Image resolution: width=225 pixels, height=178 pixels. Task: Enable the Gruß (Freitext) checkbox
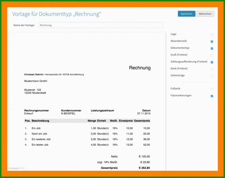(x=212, y=55)
